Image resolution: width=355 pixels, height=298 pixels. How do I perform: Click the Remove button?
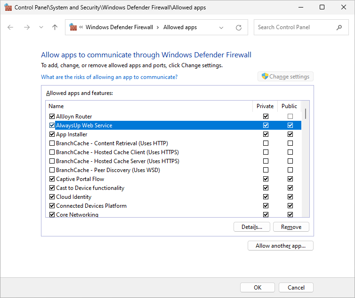[x=291, y=227]
